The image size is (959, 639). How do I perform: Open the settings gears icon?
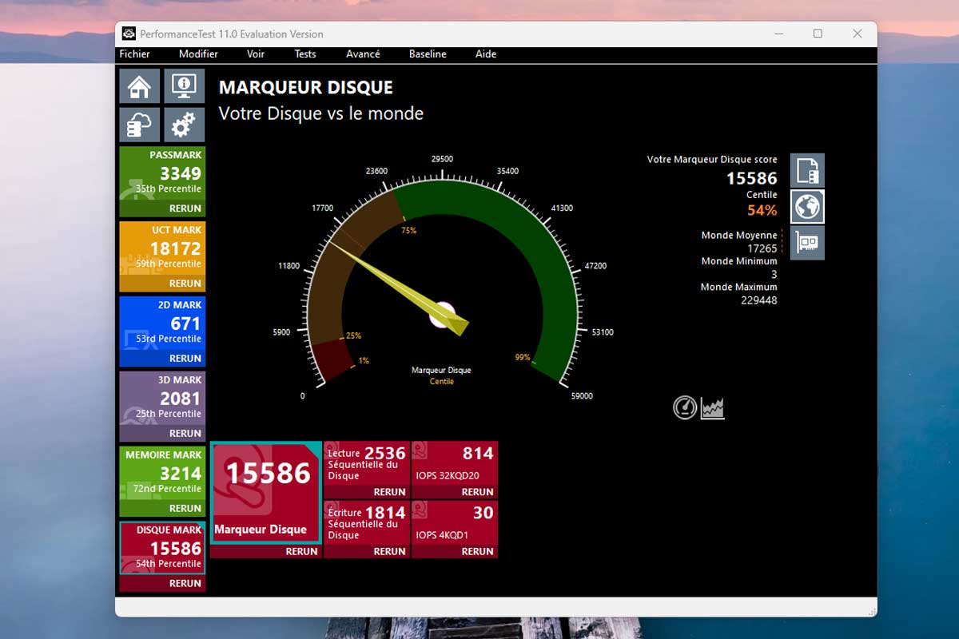[185, 125]
